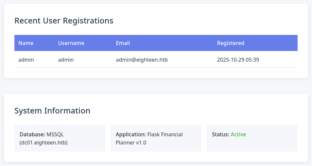Click the Username column header
This screenshot has width=312, height=166.
click(71, 43)
